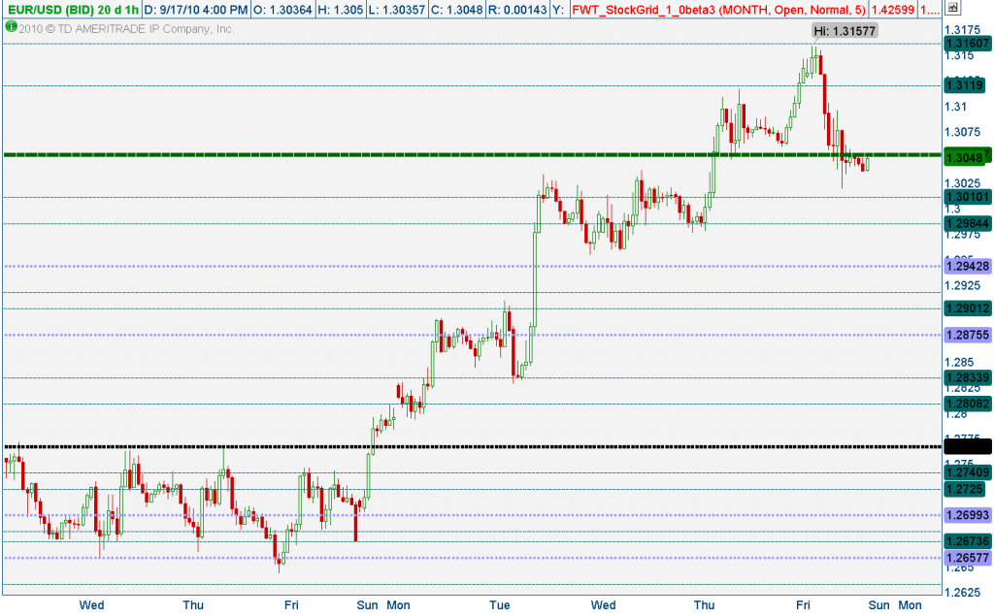994x616 pixels.
Task: Select the 1.28082 grid level label
Action: (x=967, y=404)
